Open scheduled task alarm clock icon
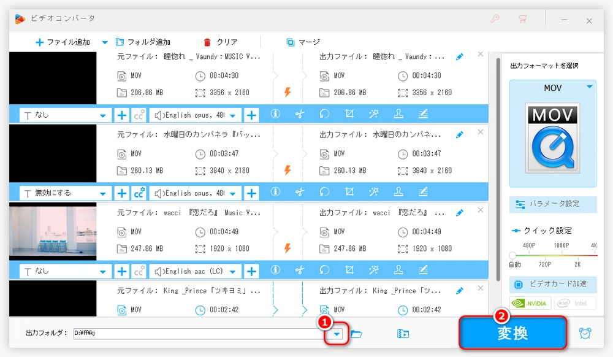Screen dimensions: 613x357 point(585,334)
